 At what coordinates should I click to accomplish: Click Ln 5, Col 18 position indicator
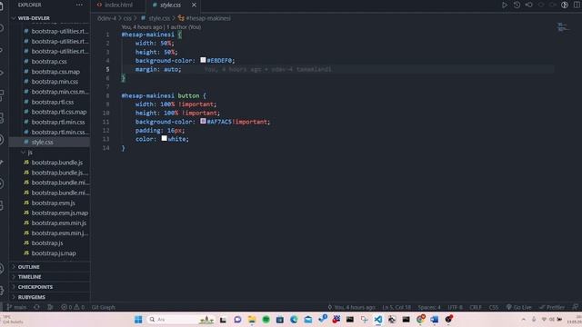396,307
